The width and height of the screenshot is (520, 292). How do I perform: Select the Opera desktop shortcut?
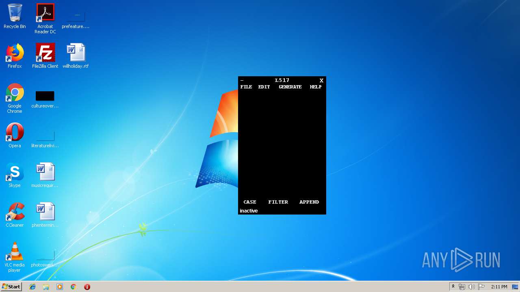(15, 135)
